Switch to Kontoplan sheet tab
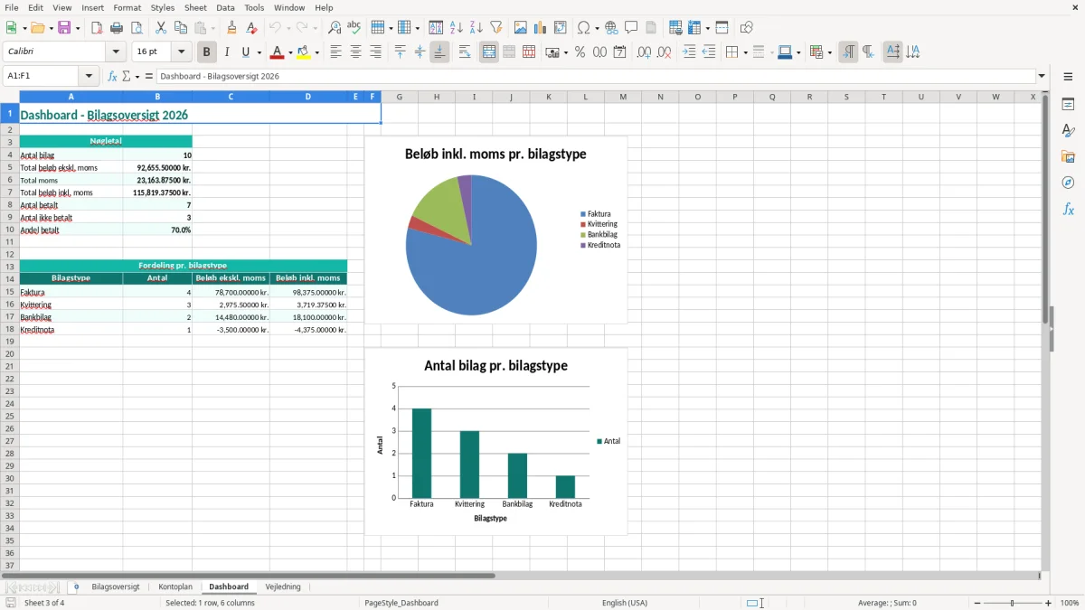 click(x=175, y=587)
